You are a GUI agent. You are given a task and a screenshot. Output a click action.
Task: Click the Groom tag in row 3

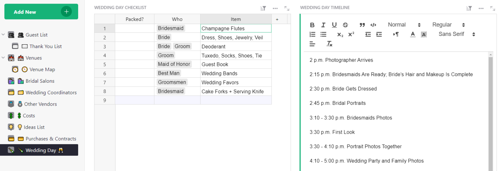coord(182,46)
